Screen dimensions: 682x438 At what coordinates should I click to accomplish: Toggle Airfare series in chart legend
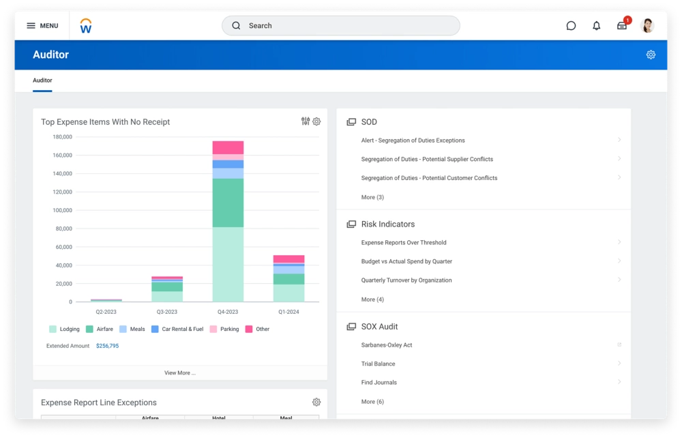tap(100, 329)
